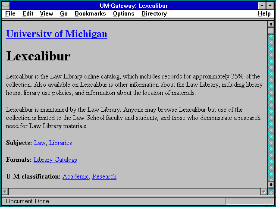Open the Bookmarks menu
This screenshot has width=276, height=207.
[90, 14]
